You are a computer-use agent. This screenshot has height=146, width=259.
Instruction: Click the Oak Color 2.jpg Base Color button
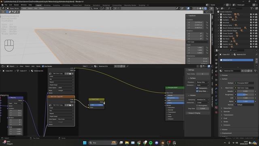pos(244,88)
